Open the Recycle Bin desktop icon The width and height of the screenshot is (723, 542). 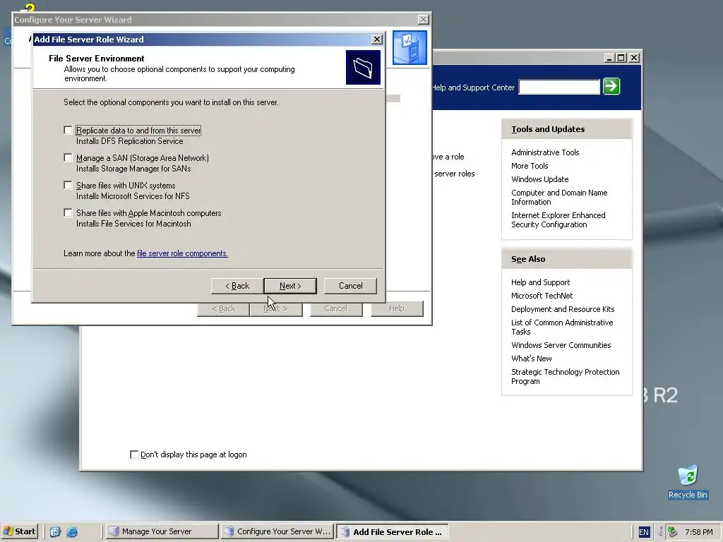click(x=688, y=481)
